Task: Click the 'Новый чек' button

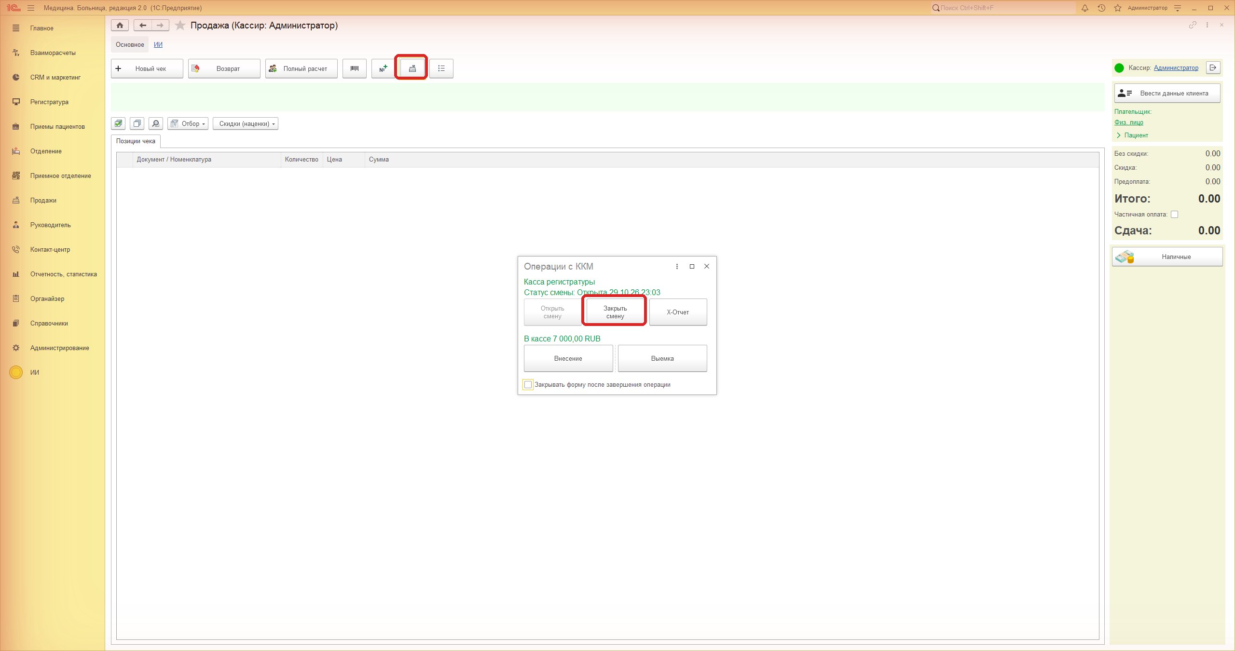Action: 147,68
